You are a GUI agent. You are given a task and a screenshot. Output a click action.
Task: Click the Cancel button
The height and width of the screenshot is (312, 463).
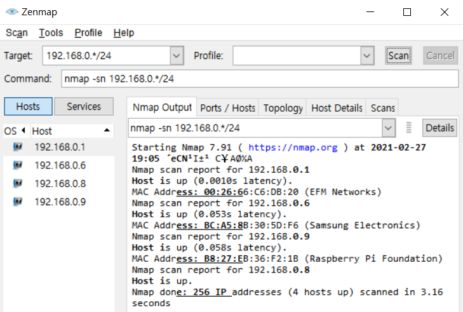(440, 55)
